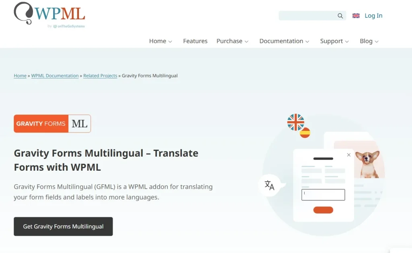This screenshot has width=412, height=253.
Task: Expand the Purchase dropdown chevron
Action: [x=247, y=42]
